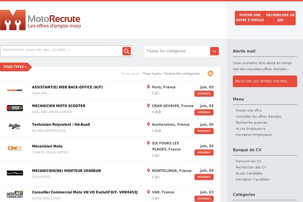
Task: Click the MotoRecrute logo
Action: click(x=40, y=20)
